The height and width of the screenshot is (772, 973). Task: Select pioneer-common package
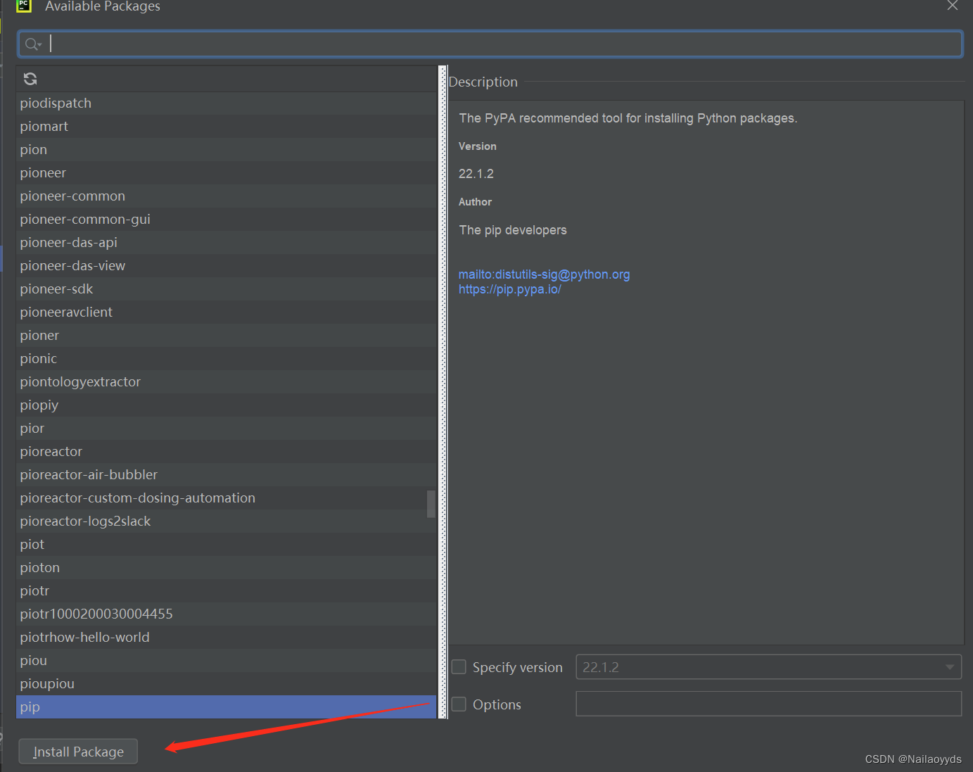pyautogui.click(x=226, y=196)
